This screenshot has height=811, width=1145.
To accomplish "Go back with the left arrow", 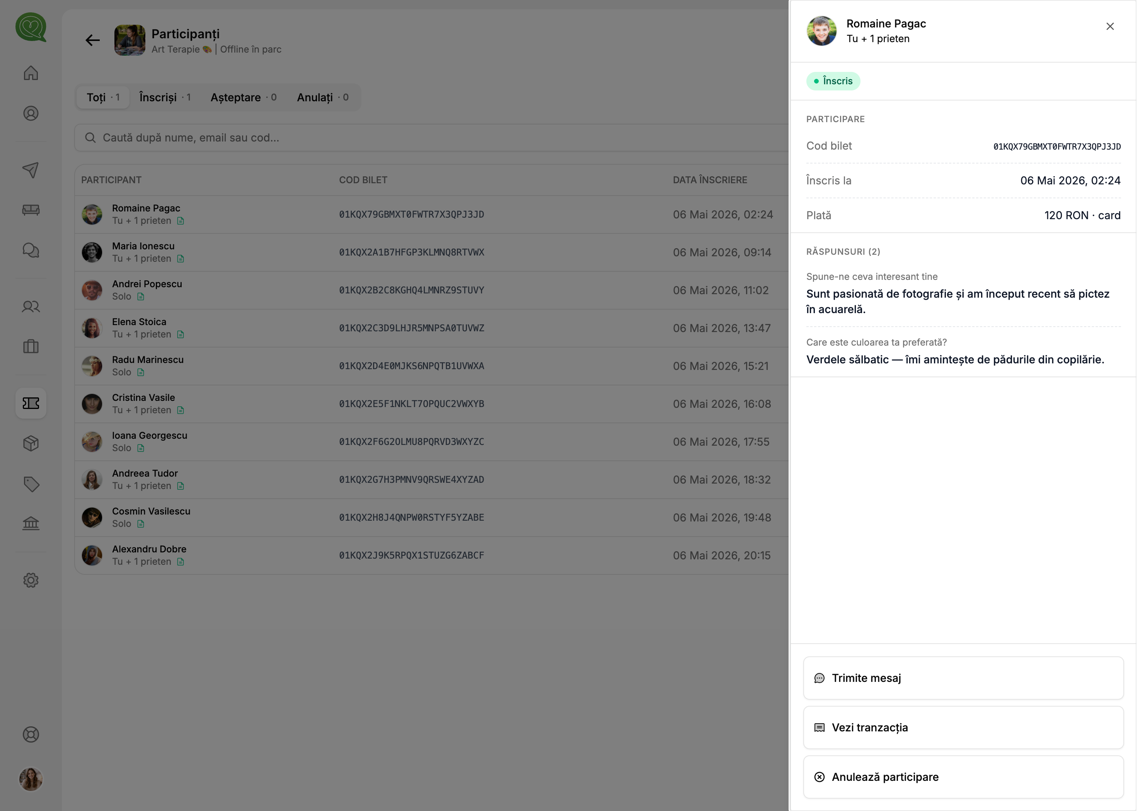I will click(93, 41).
